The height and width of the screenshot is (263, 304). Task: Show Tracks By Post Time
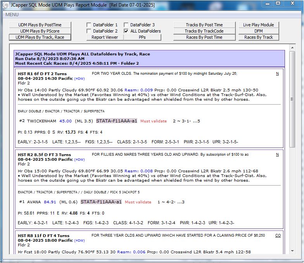click(x=204, y=25)
